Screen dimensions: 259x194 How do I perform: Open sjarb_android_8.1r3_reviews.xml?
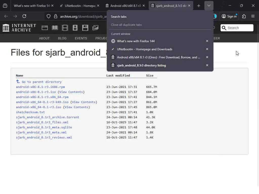pyautogui.click(x=44, y=137)
